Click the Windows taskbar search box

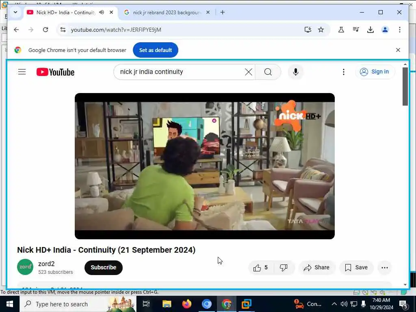click(x=78, y=304)
